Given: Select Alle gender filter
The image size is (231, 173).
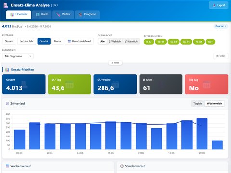Looking at the screenshot, I should (103, 41).
